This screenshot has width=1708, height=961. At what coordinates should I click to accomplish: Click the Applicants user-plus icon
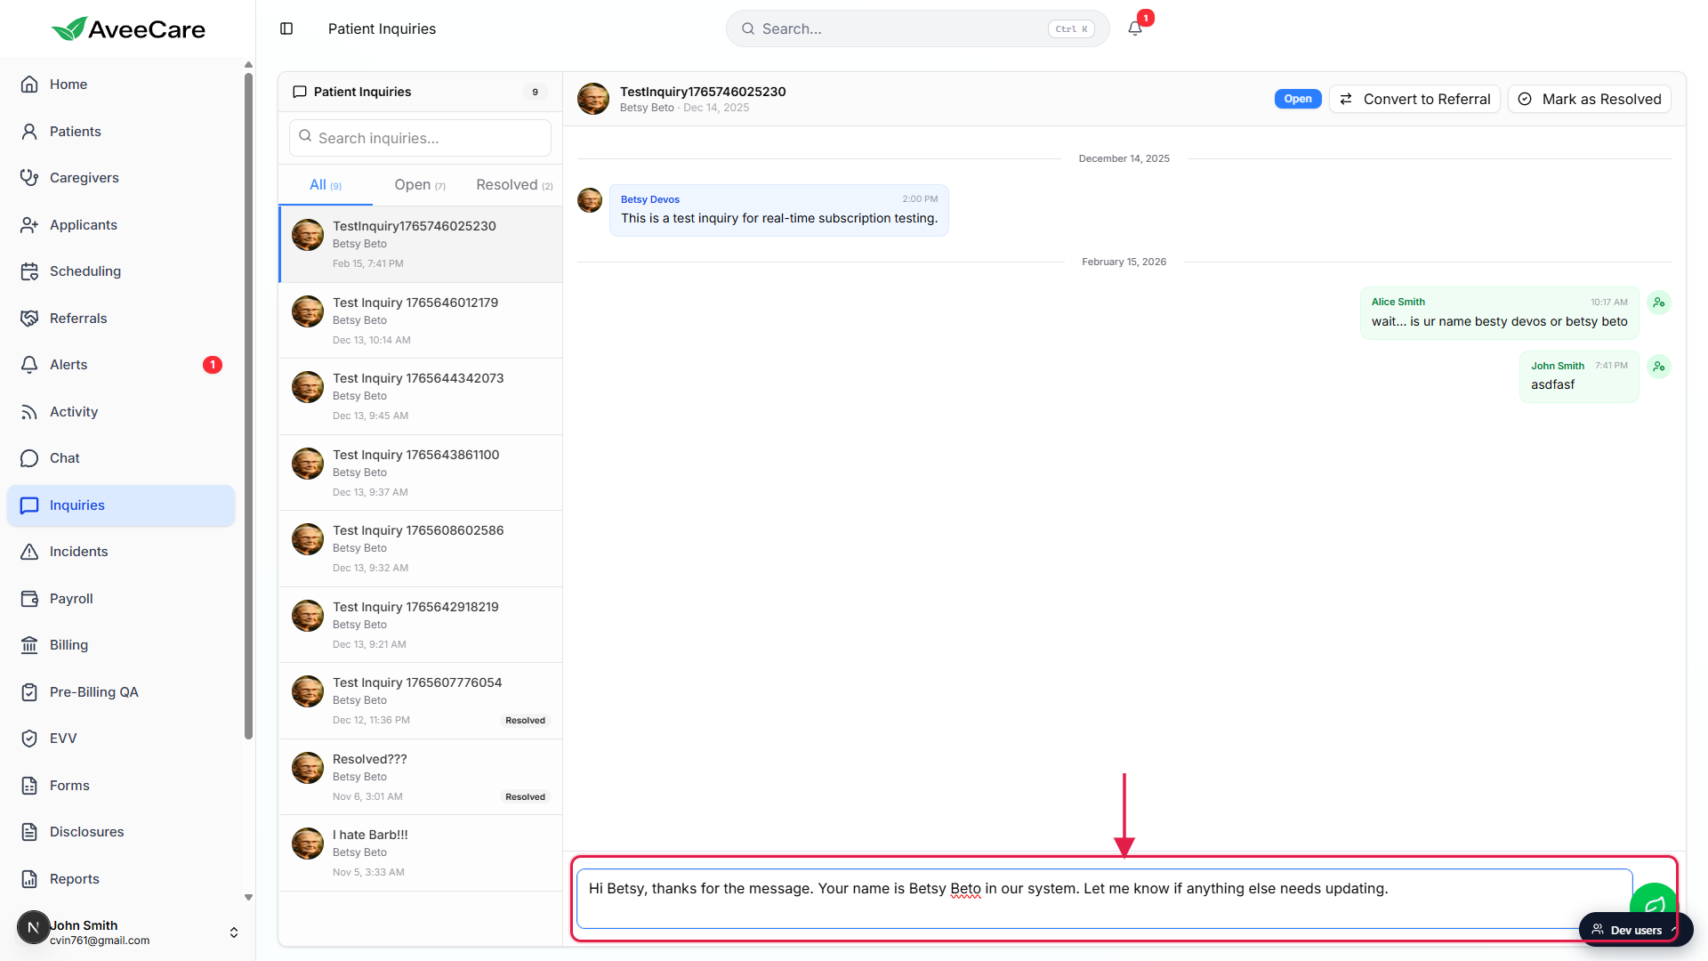(29, 225)
